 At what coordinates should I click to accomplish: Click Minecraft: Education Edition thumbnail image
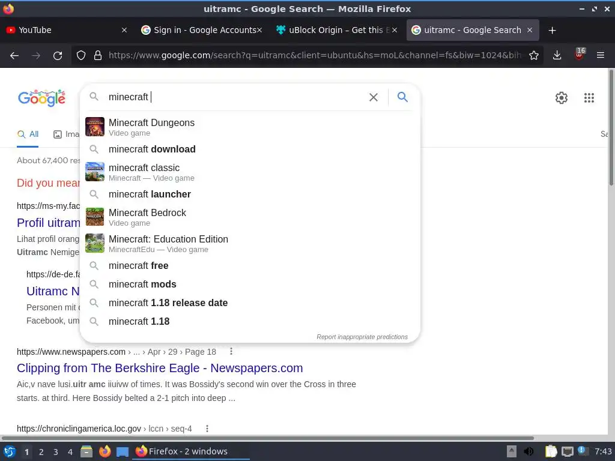[95, 243]
